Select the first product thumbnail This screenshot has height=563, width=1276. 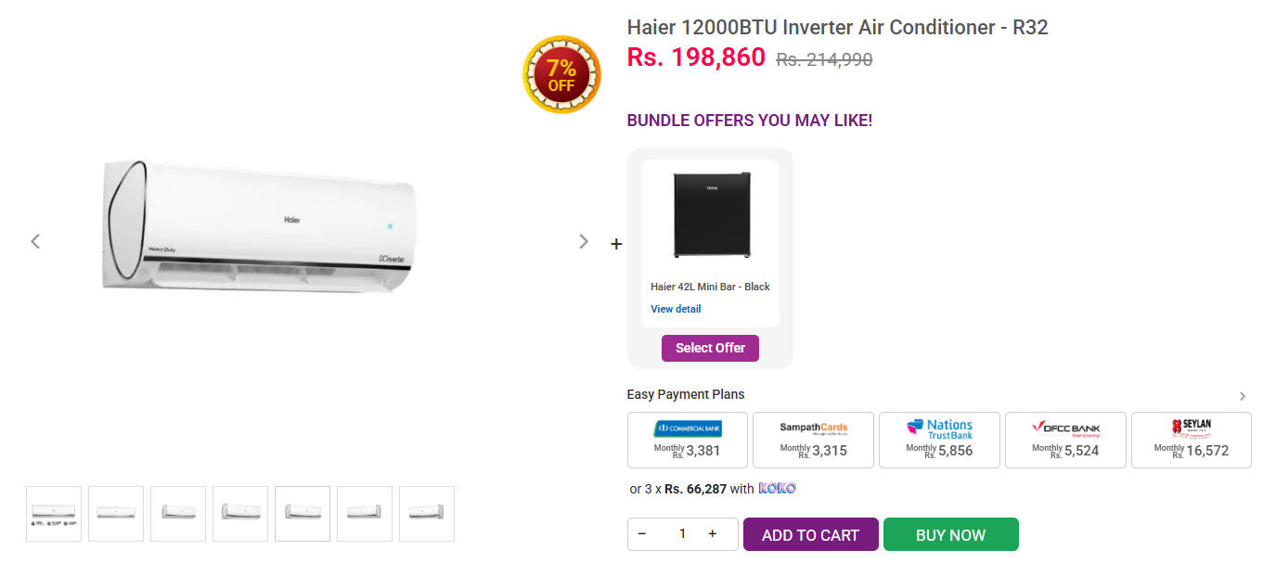(x=54, y=514)
